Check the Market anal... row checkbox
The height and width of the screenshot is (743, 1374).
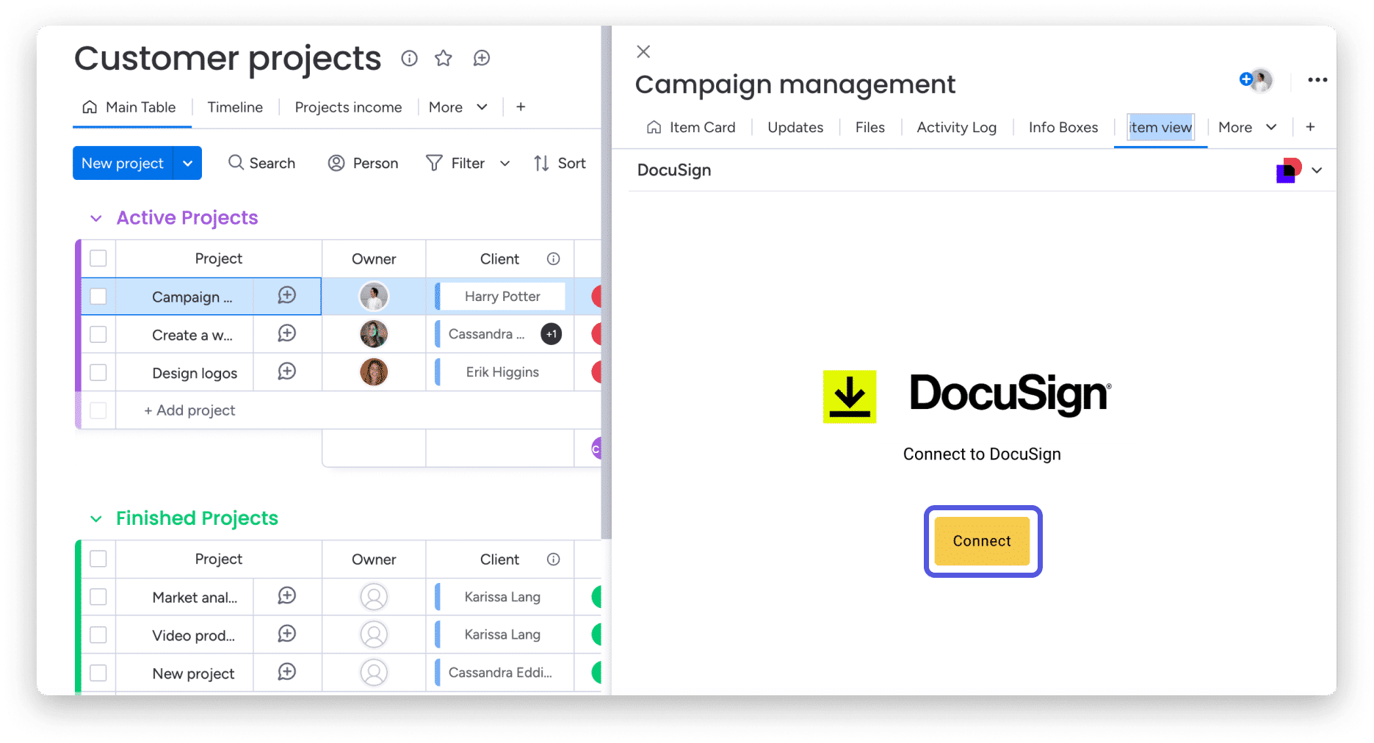click(x=98, y=597)
